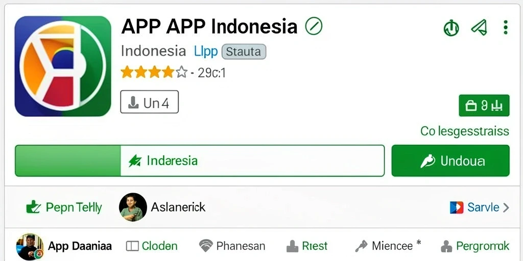Click the verified badge beside the app title
This screenshot has width=523, height=261.
tap(314, 27)
